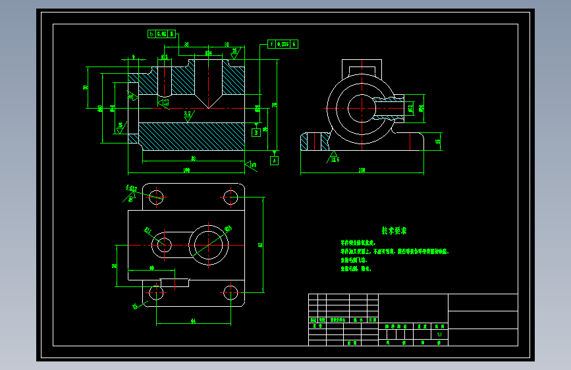Click the second, longest technical requirement line
Viewport: 571px width, 370px height.
394,251
